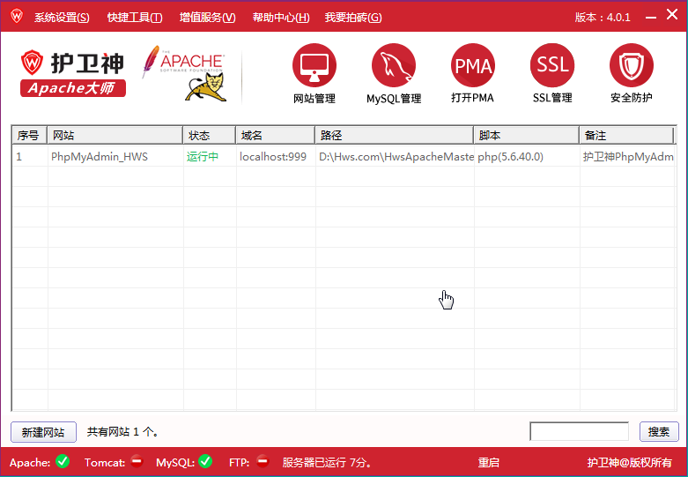Click the 打开PMA icon
Image resolution: width=688 pixels, height=477 pixels.
pos(473,65)
